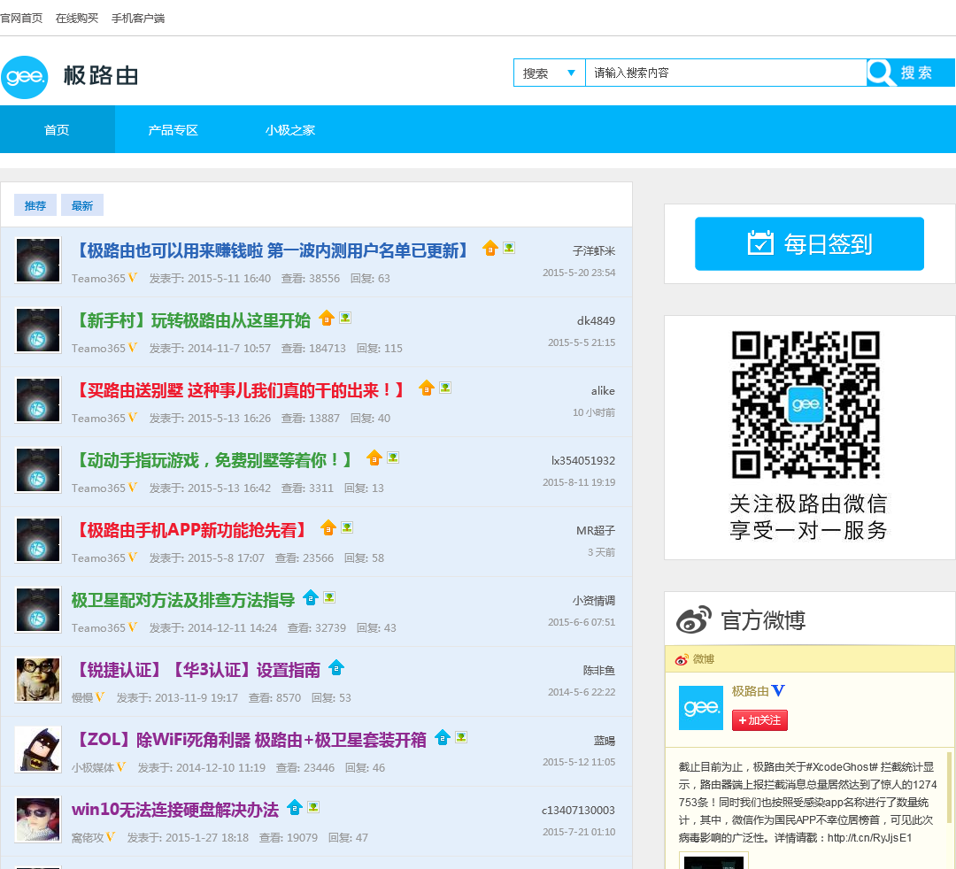Image resolution: width=956 pixels, height=869 pixels.
Task: Open the search type dropdown arrow
Action: click(571, 73)
